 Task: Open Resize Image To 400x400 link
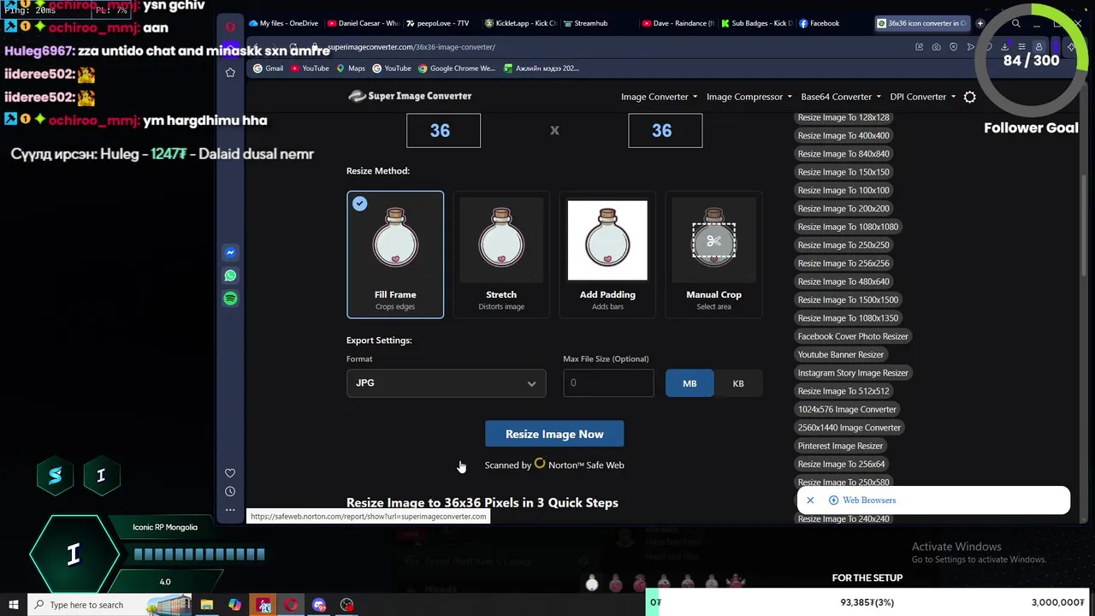pos(843,135)
